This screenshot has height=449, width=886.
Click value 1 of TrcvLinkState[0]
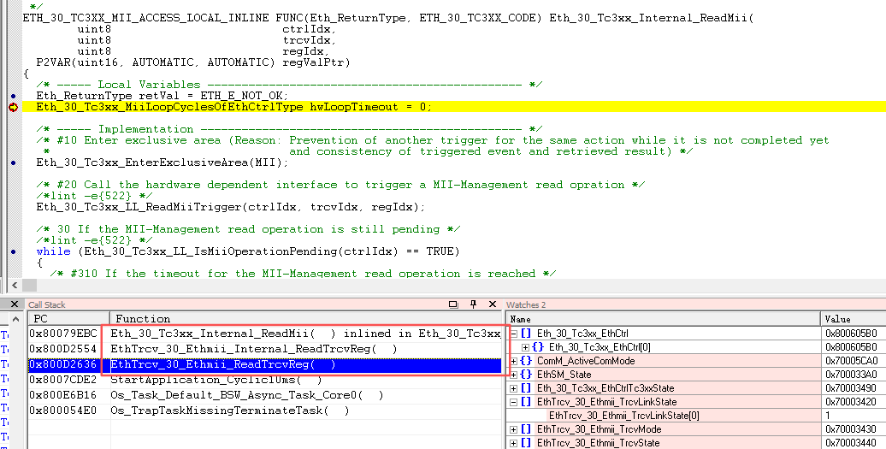click(x=828, y=416)
